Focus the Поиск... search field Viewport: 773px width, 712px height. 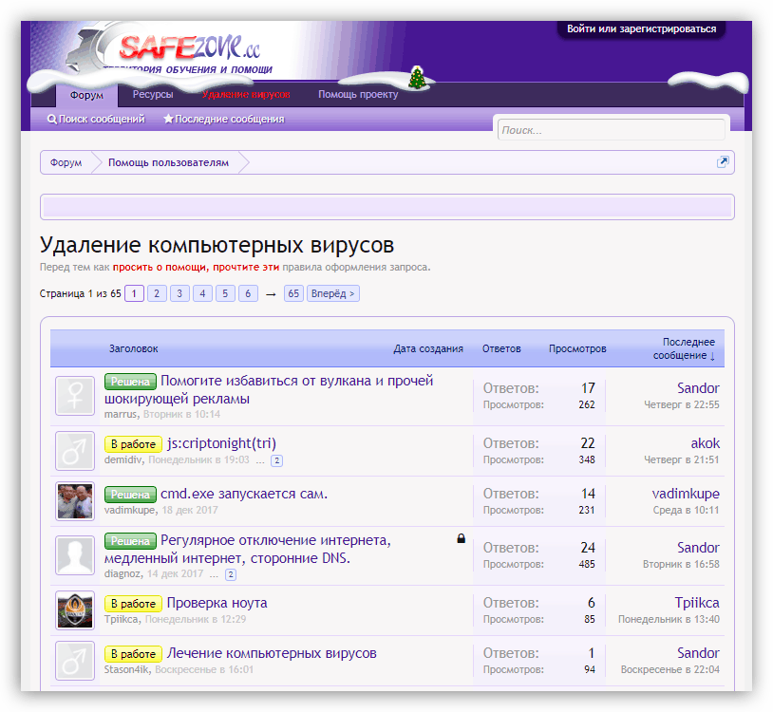[x=611, y=130]
